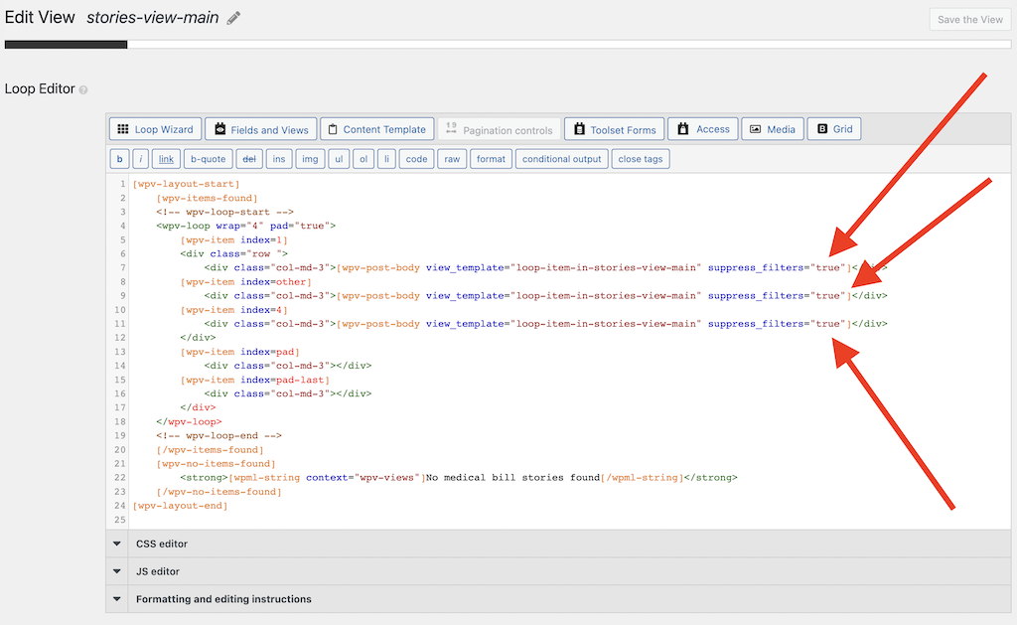Open Fields and Views dialog

pos(261,129)
